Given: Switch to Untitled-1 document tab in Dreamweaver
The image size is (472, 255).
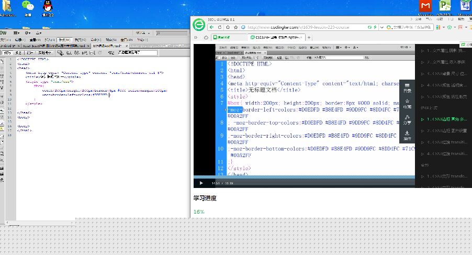Looking at the screenshot, I should pos(9,46).
